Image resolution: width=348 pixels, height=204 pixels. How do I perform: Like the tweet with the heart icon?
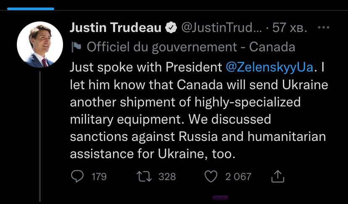pos(211,177)
